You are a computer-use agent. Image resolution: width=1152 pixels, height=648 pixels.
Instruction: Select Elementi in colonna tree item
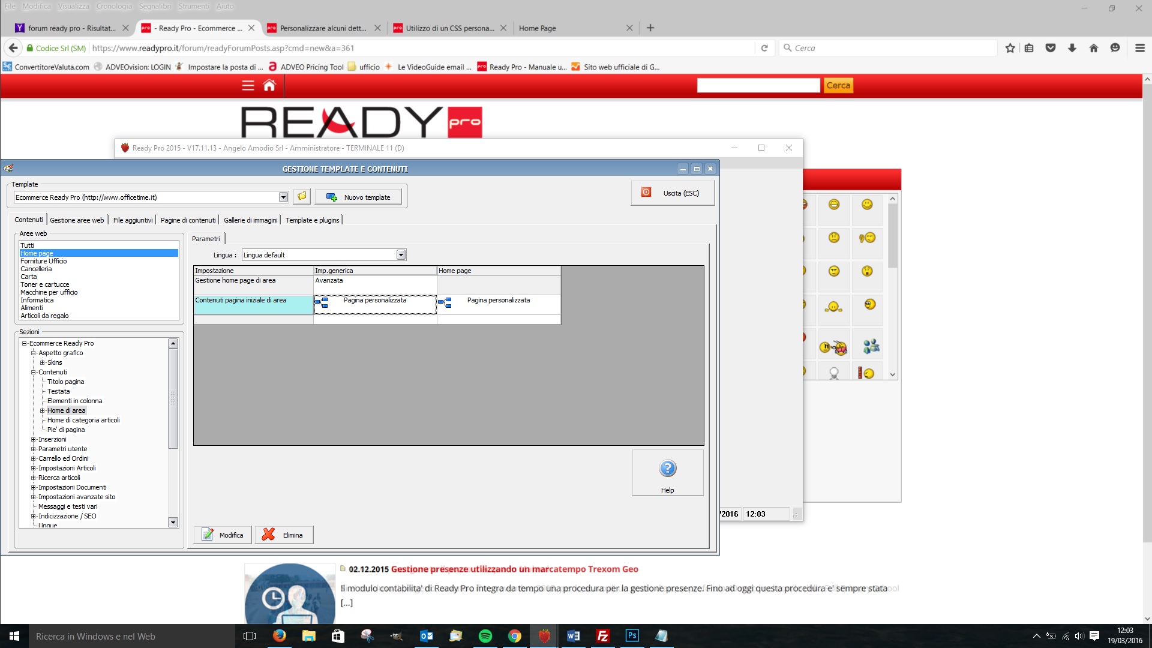[74, 401]
